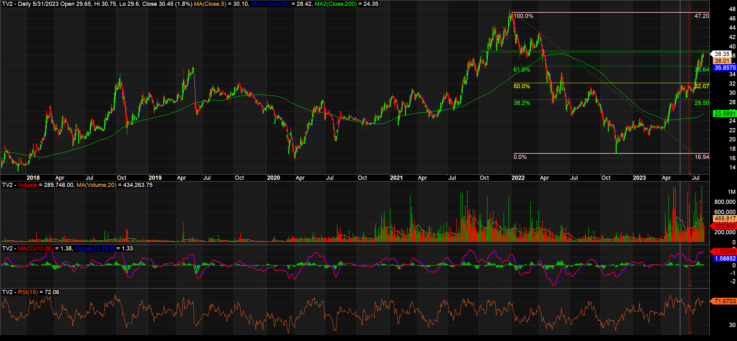Select the Signal(12,26,9) label
The width and height of the screenshot is (737, 341).
95,249
